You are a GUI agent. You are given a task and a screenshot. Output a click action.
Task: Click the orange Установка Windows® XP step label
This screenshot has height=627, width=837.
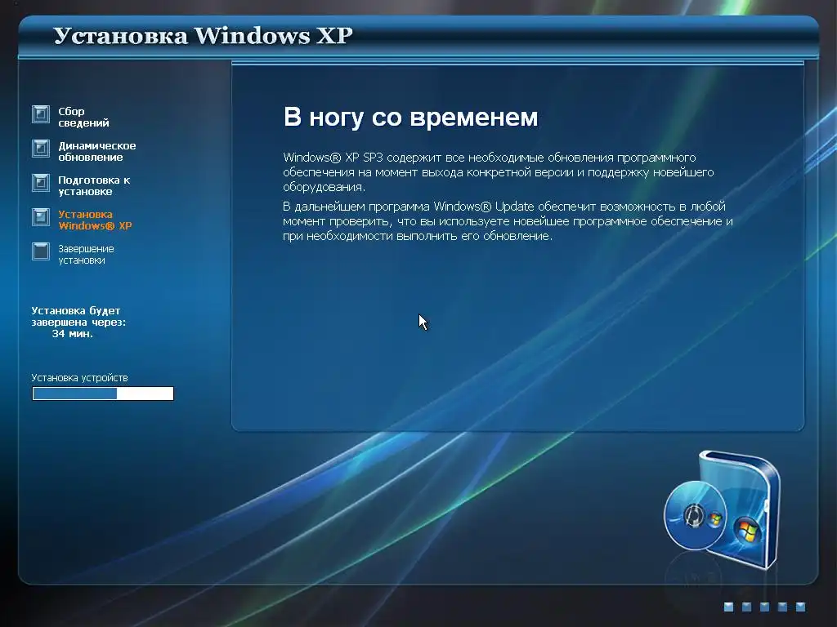95,220
